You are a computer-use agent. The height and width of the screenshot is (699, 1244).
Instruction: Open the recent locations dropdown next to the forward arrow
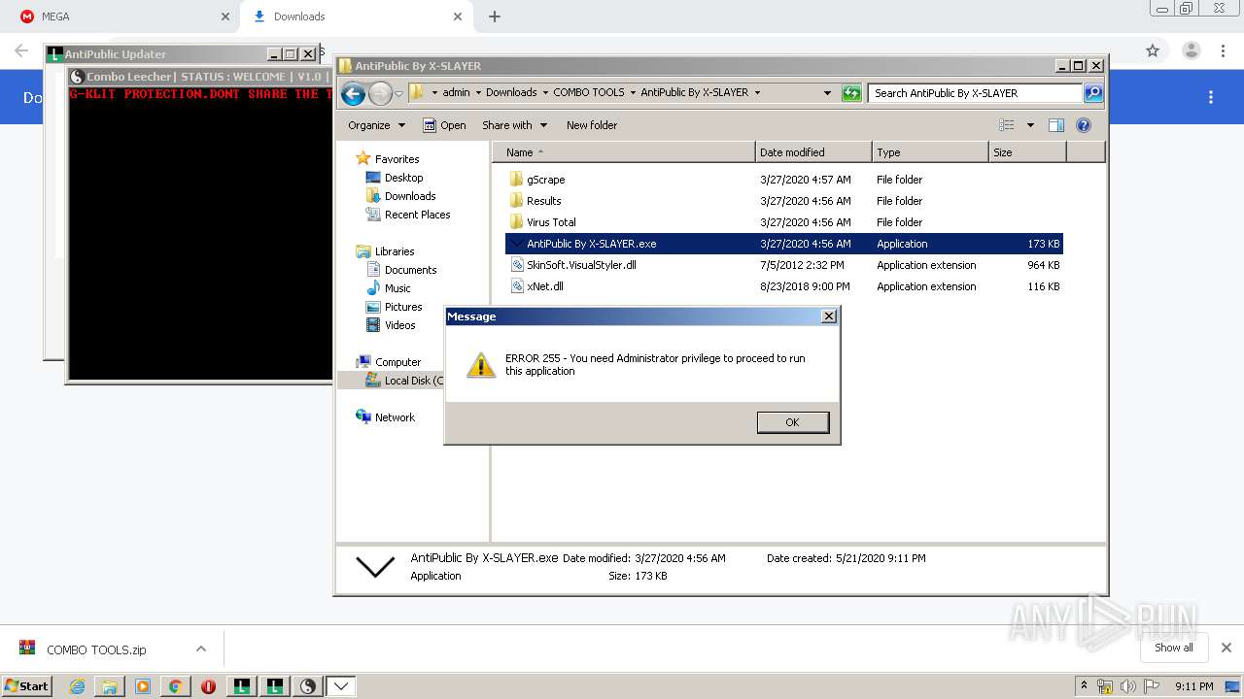pyautogui.click(x=398, y=93)
